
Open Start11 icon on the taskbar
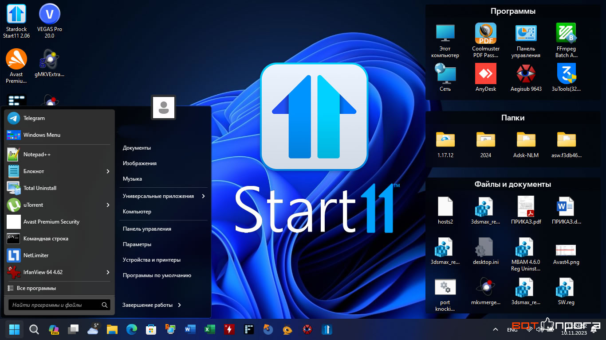coord(327,329)
